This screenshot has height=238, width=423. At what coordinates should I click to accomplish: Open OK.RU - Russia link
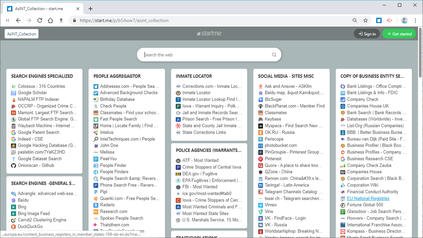pyautogui.click(x=280, y=132)
